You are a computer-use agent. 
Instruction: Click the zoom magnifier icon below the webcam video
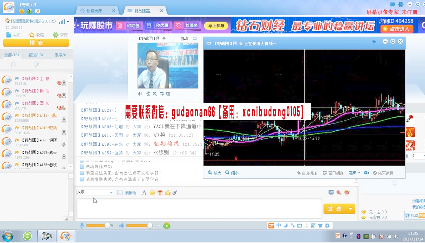tap(155, 94)
